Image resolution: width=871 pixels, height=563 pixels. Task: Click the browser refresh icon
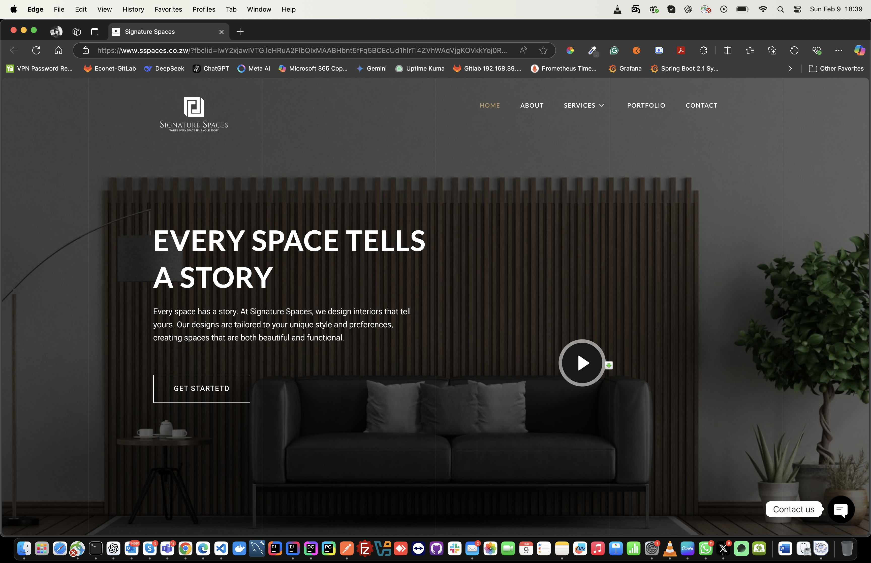[36, 50]
